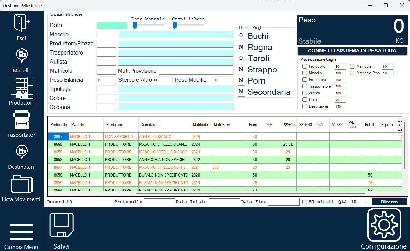Open Lista Movimenti folder icon
The width and height of the screenshot is (410, 251).
pos(22,184)
